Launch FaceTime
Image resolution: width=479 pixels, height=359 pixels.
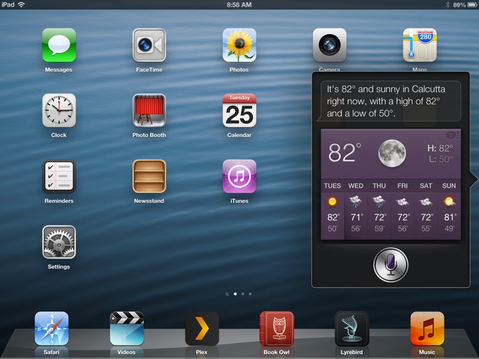coord(149,45)
